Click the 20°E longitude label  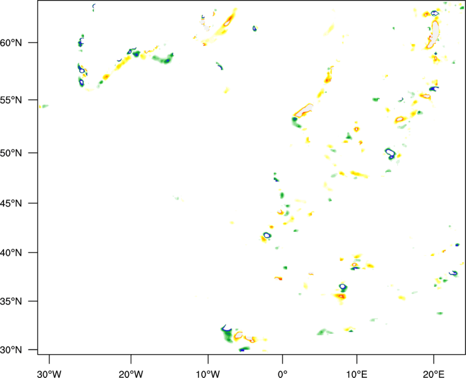[x=433, y=374]
